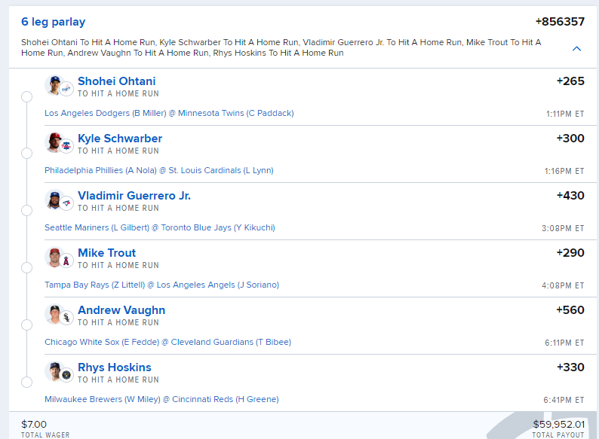Click the Phillies team logo icon
Screen dimensions: 599x439
pos(66,146)
